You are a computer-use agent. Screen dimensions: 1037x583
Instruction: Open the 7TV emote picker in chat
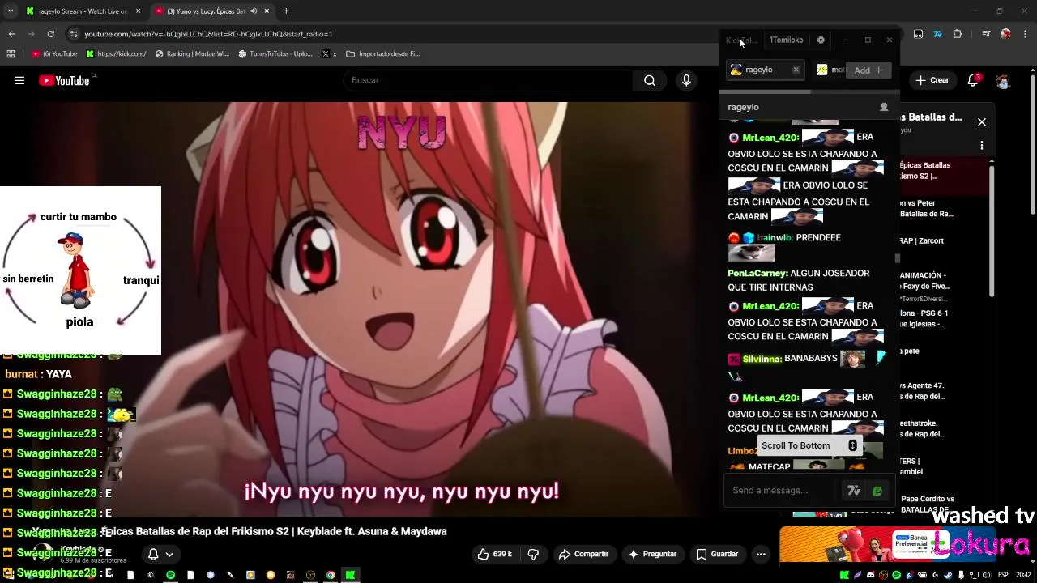(853, 491)
